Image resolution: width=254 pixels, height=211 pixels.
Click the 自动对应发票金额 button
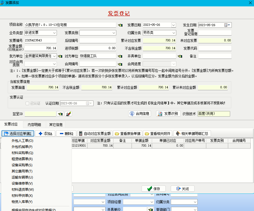pyautogui.click(x=95, y=134)
